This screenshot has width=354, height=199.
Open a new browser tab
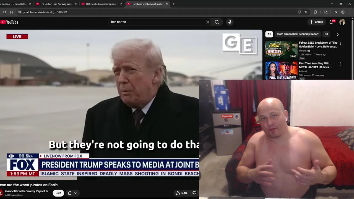(174, 4)
